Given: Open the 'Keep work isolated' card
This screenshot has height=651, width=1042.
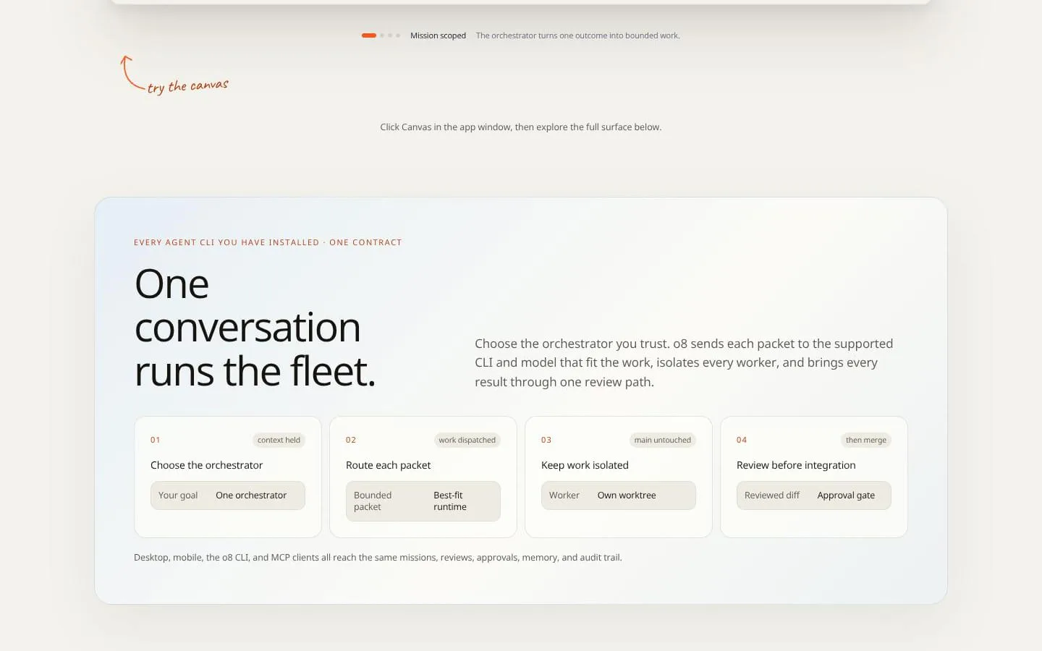Looking at the screenshot, I should pyautogui.click(x=619, y=477).
